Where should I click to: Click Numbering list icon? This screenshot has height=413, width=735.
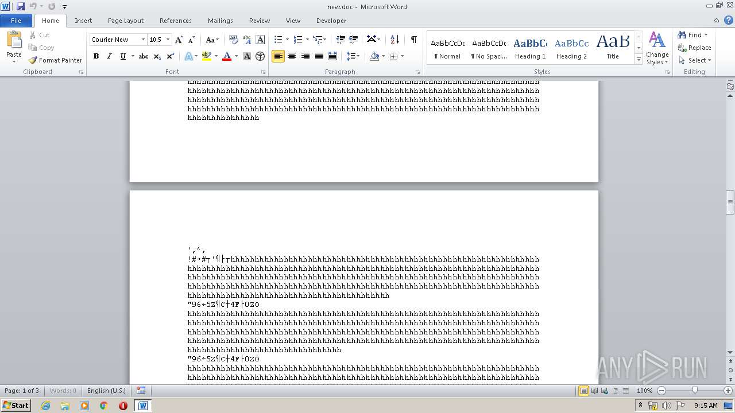(x=297, y=40)
